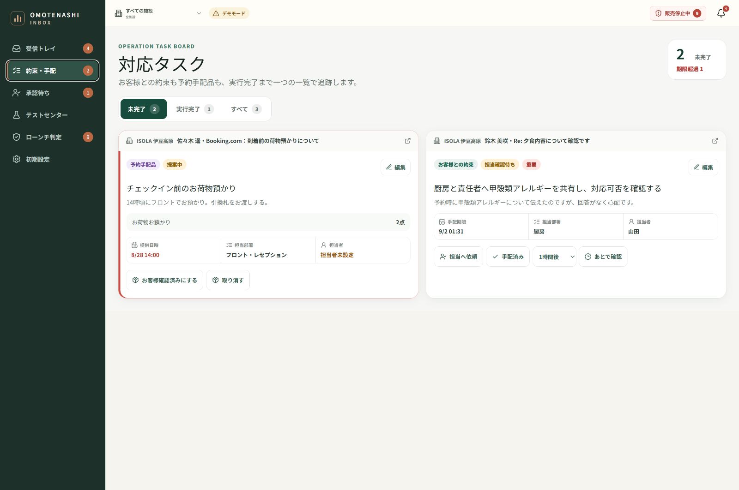This screenshot has height=490, width=739.
Task: Click 取り消す to cancel the task
Action: 228,280
